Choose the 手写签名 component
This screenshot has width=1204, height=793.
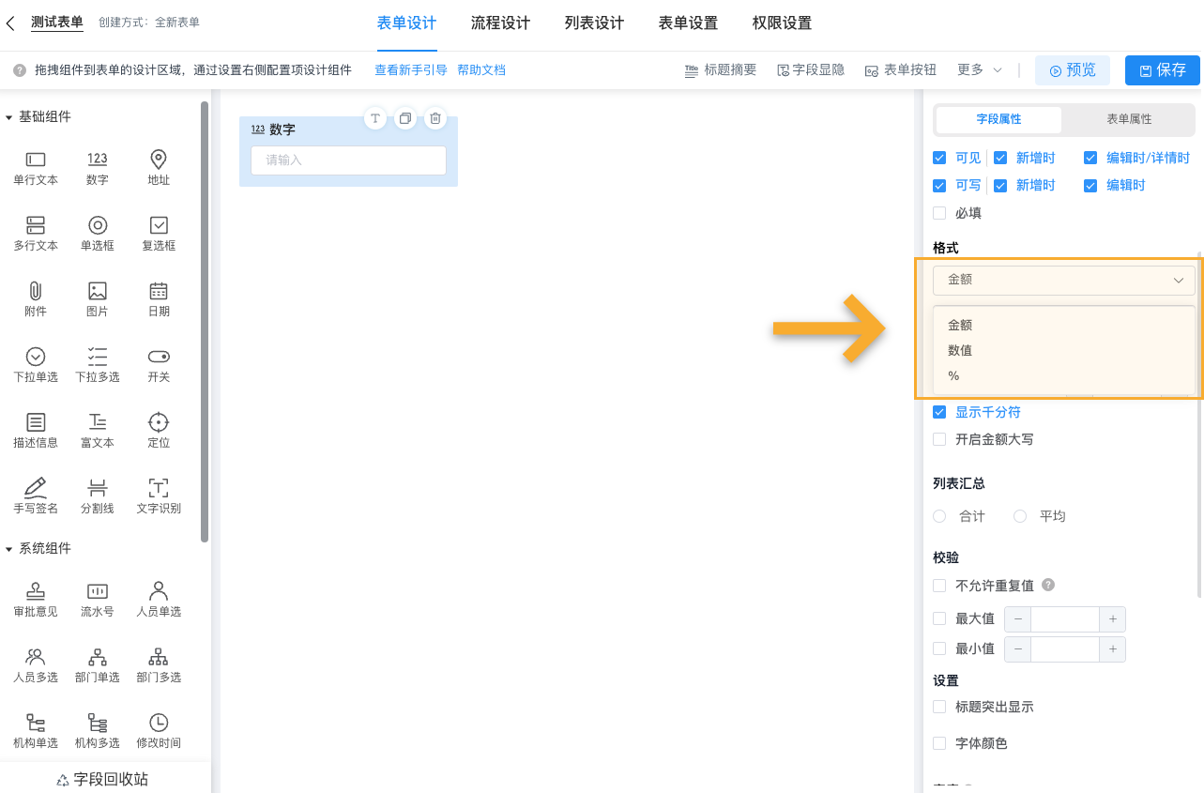tap(35, 496)
